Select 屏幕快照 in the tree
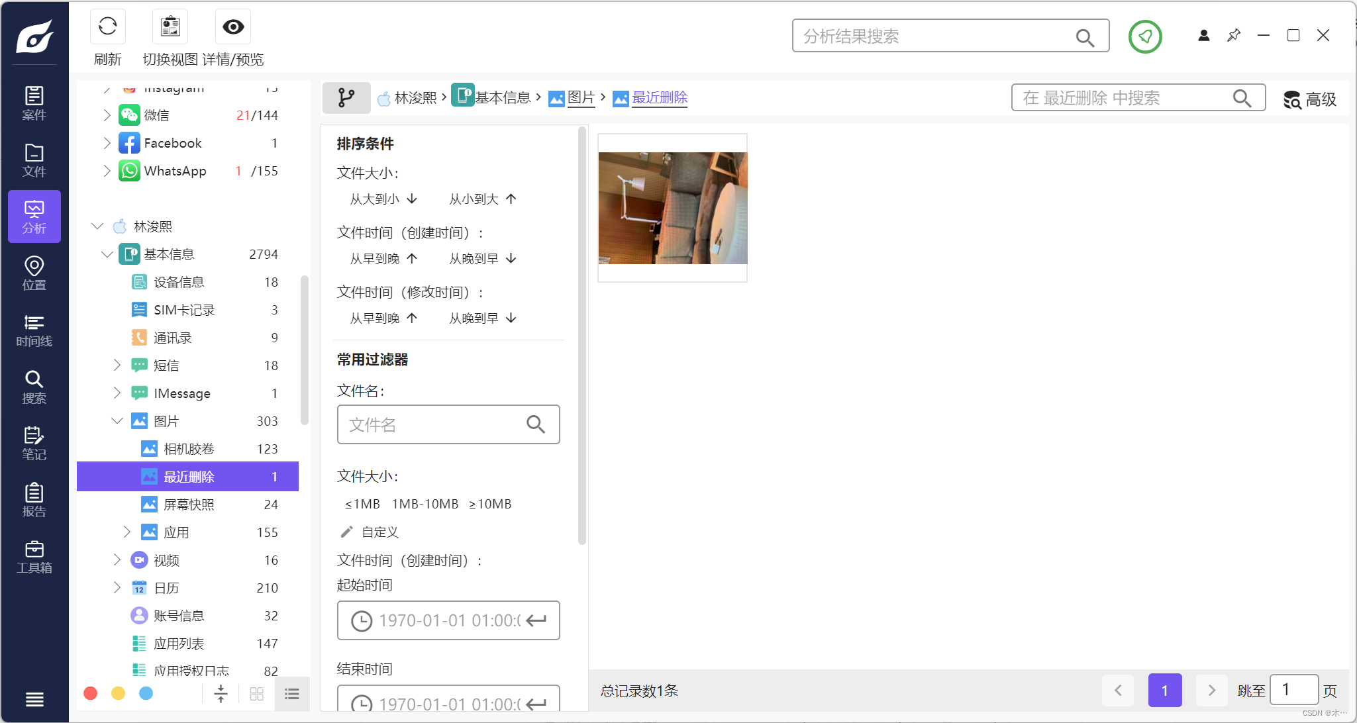1357x723 pixels. [x=189, y=505]
